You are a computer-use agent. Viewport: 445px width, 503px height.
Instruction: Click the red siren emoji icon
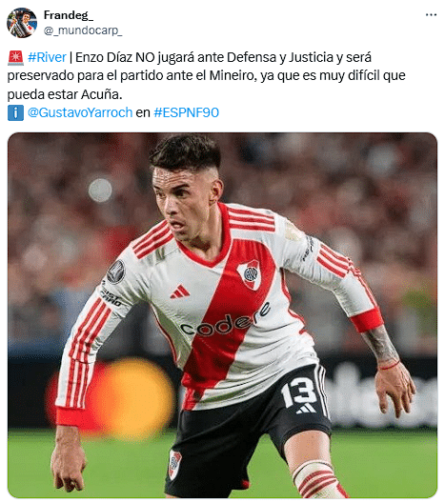click(15, 58)
